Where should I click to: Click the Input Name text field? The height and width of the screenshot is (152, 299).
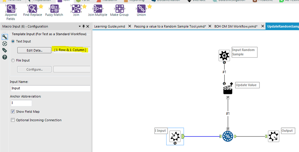point(50,88)
